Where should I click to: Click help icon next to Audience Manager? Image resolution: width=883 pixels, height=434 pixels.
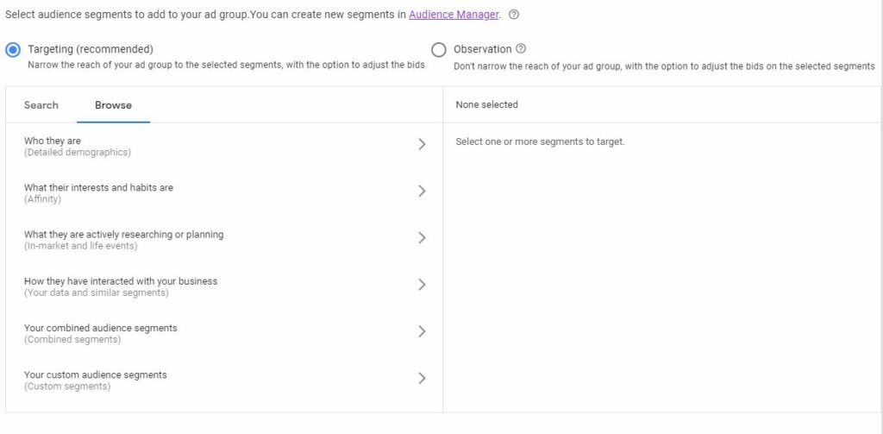tap(514, 15)
